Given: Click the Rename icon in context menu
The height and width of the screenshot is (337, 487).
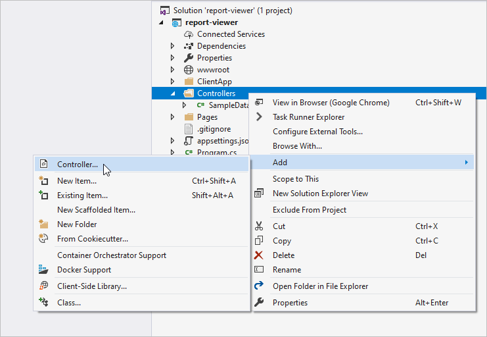Looking at the screenshot, I should (x=259, y=270).
